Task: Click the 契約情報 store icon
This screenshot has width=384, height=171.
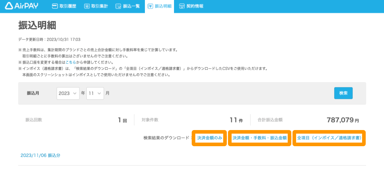Action: pyautogui.click(x=181, y=6)
